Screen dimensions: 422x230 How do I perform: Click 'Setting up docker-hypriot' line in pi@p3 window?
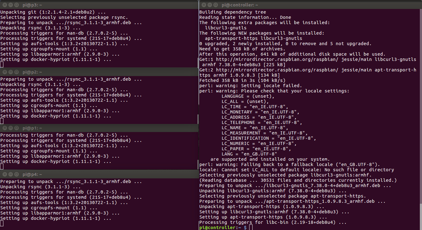(x=56, y=59)
